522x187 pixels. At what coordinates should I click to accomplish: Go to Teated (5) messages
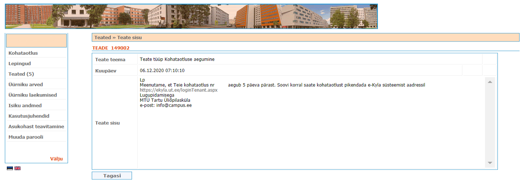(x=21, y=74)
